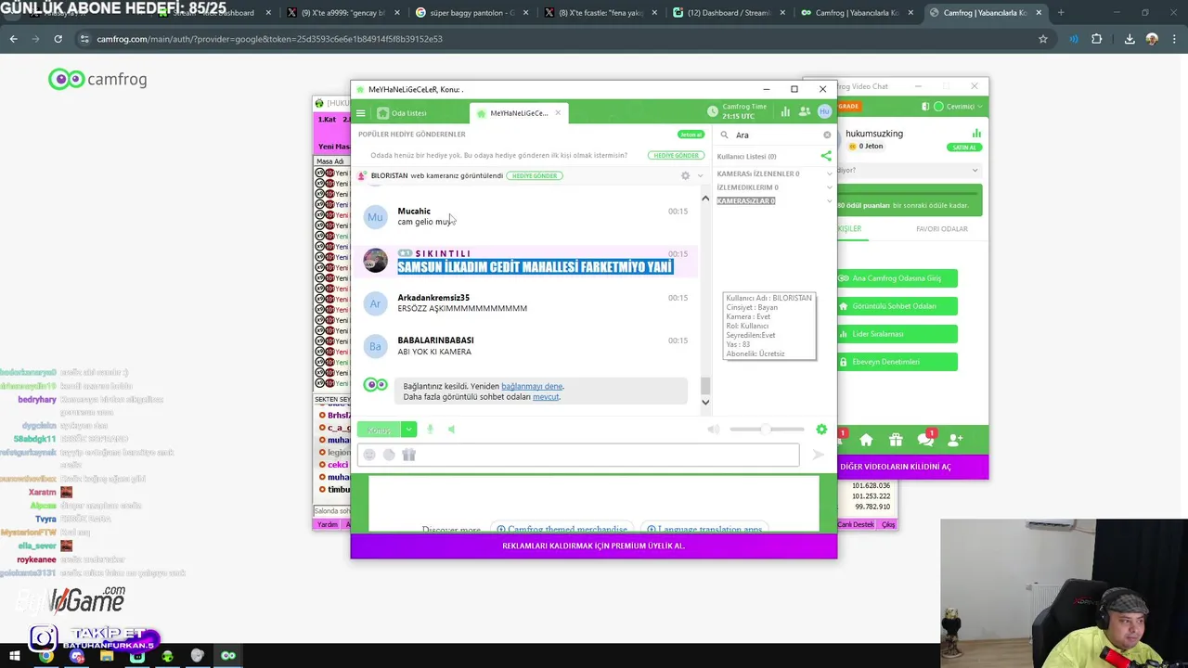Viewport: 1188px width, 668px height.
Task: Click HEDİYE GÖNDER in popular gifts section
Action: pyautogui.click(x=675, y=155)
